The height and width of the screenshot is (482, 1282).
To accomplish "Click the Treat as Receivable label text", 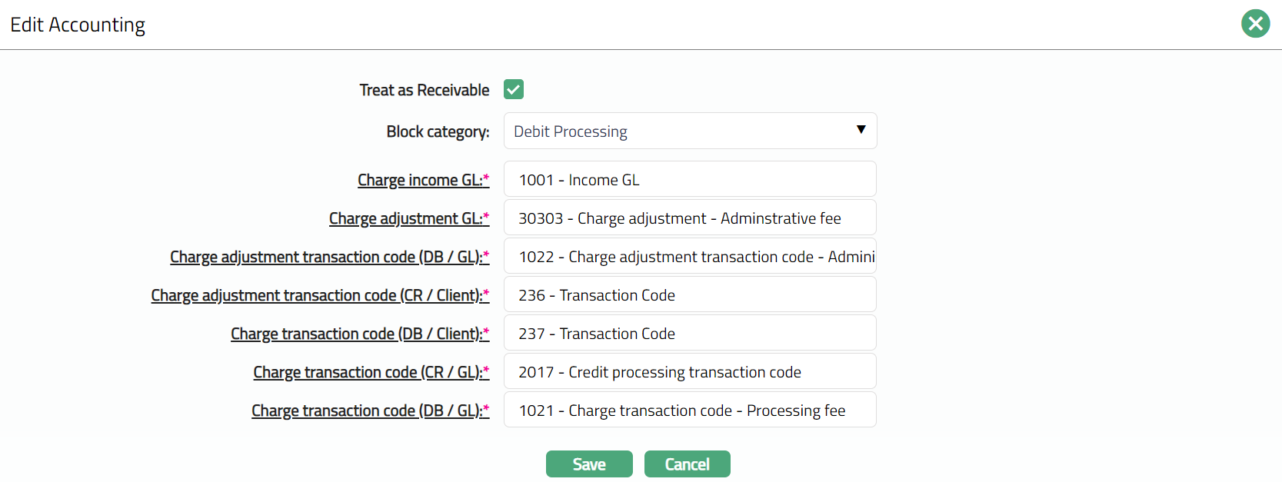I will pos(424,90).
